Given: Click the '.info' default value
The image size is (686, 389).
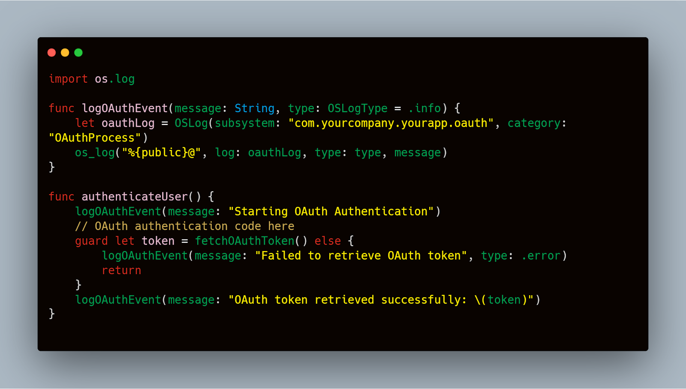Looking at the screenshot, I should click(x=424, y=108).
